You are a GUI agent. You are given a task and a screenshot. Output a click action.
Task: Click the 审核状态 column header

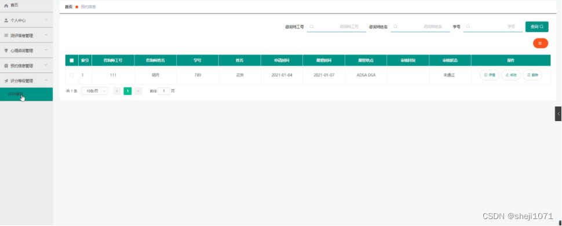pyautogui.click(x=450, y=60)
